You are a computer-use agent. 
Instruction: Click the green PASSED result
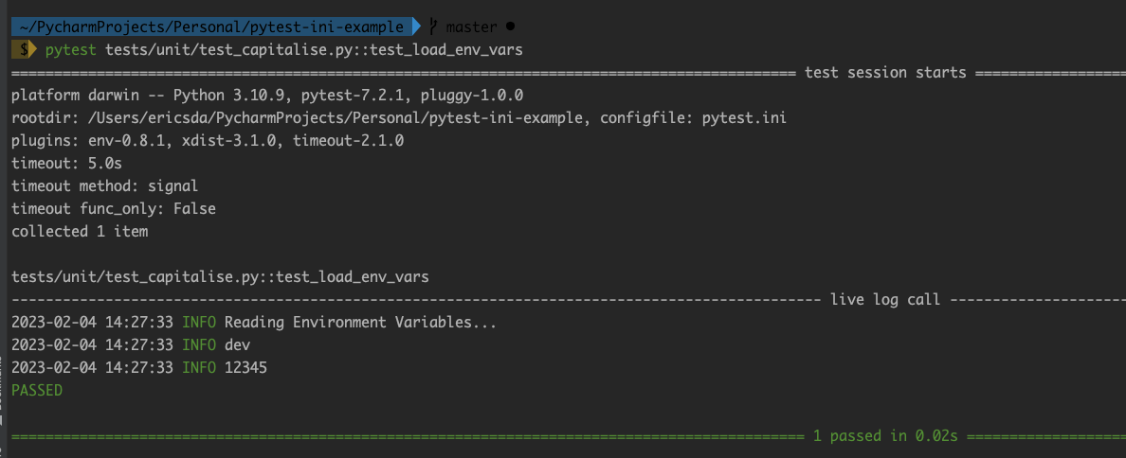point(37,390)
